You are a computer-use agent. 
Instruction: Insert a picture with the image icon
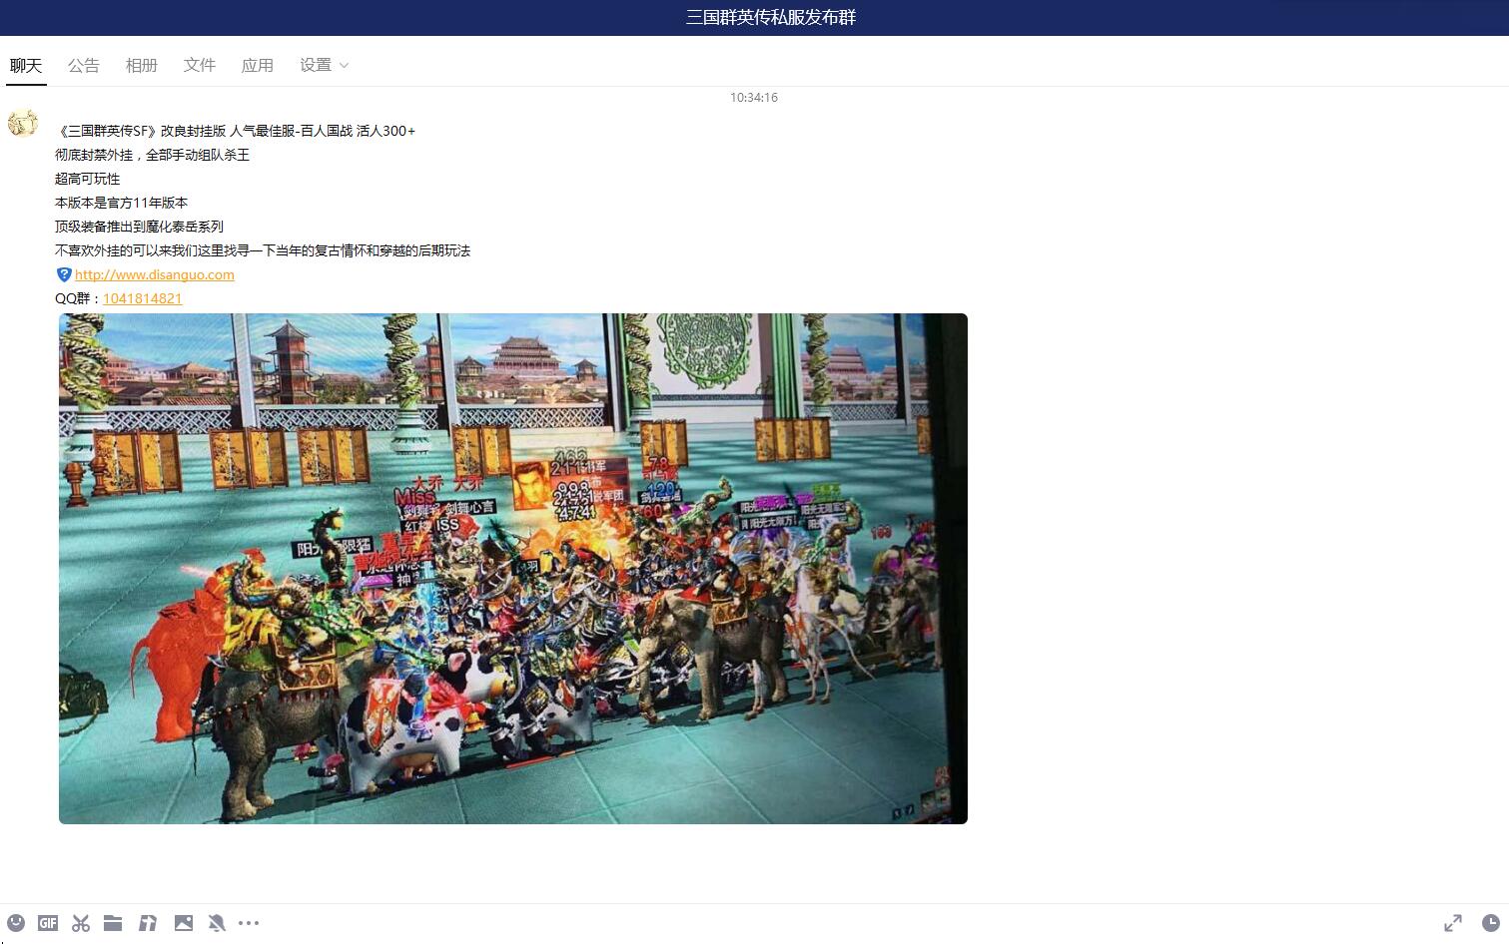(x=184, y=923)
